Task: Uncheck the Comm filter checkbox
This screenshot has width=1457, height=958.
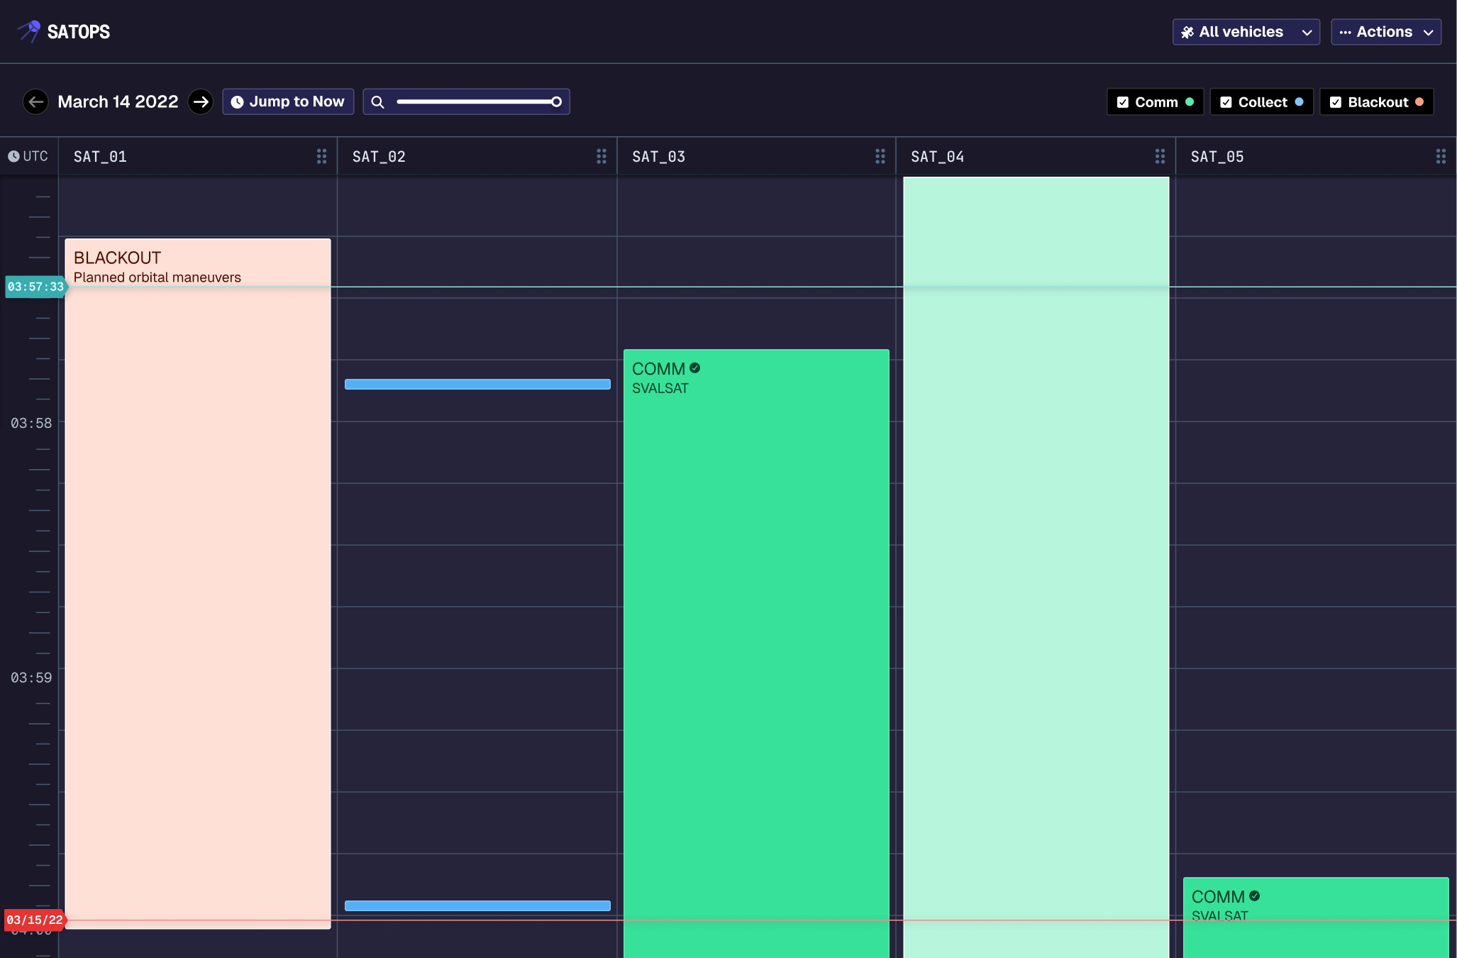Action: (1123, 102)
